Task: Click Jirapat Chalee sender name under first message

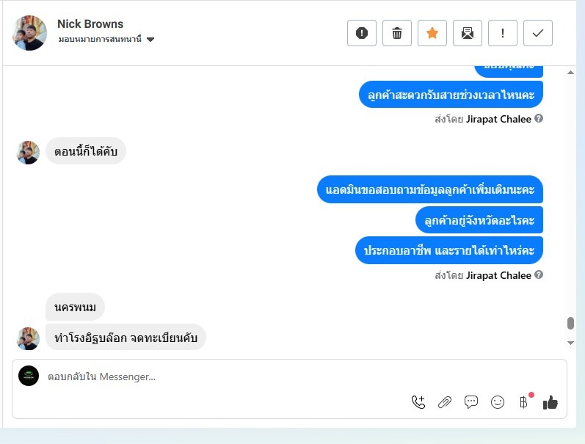Action: (x=498, y=119)
